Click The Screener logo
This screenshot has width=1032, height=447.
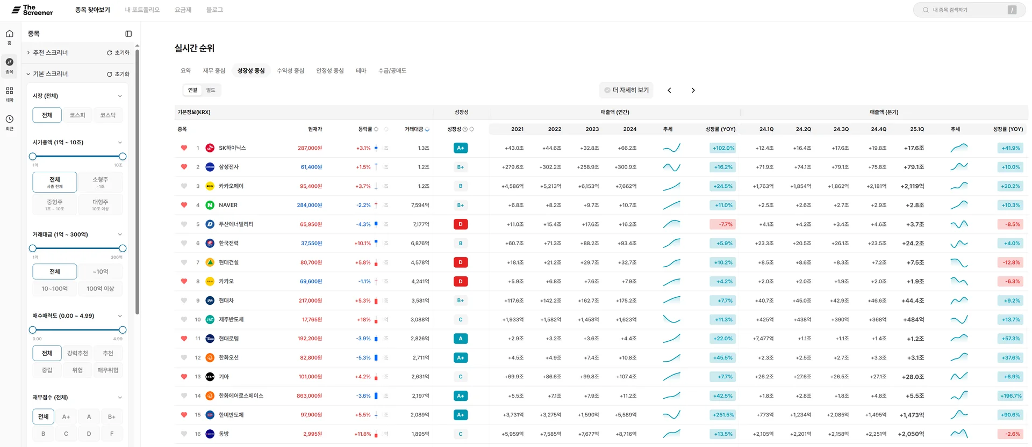32,10
